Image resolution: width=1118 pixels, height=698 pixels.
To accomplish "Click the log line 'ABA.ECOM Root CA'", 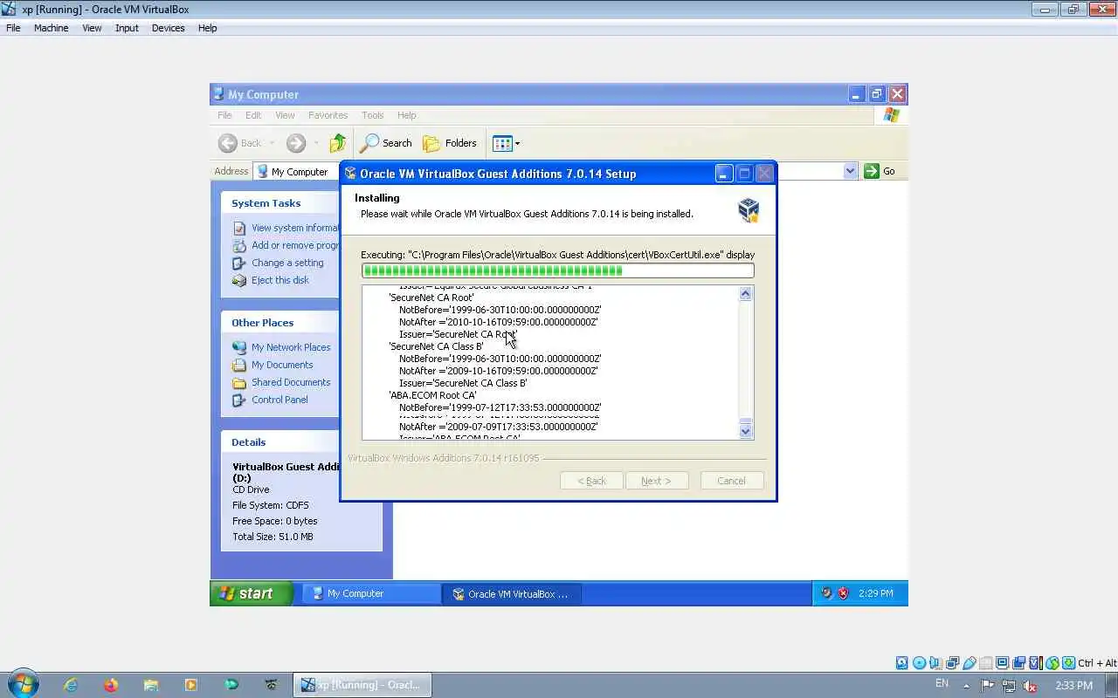I will coord(432,395).
